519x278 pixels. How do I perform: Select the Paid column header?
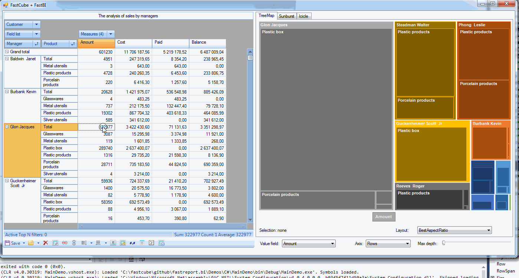point(171,44)
